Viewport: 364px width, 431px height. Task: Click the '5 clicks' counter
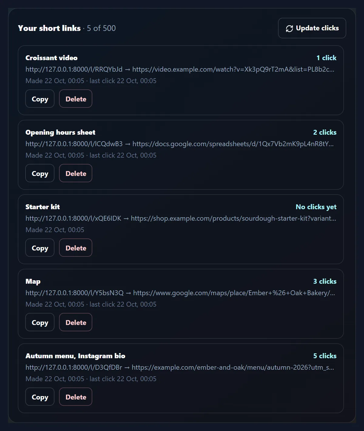coord(325,356)
